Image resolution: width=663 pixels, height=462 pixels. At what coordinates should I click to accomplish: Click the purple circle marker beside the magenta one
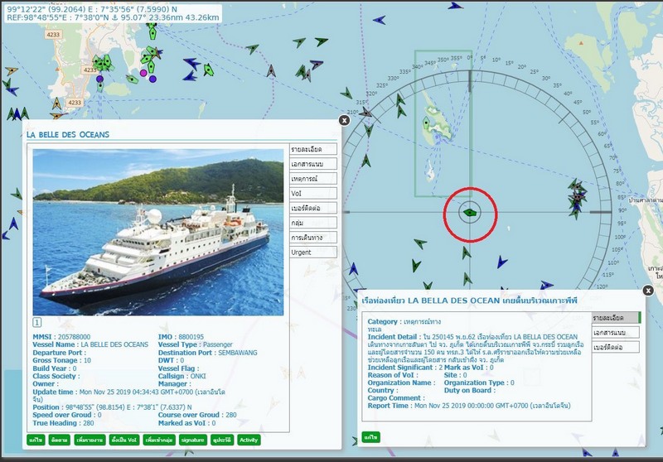pyautogui.click(x=152, y=79)
